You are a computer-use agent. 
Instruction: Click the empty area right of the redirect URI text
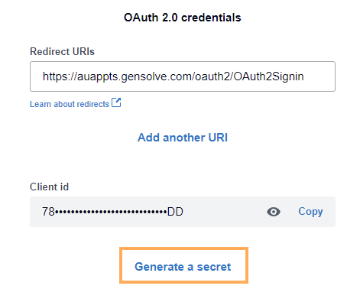pyautogui.click(x=319, y=76)
